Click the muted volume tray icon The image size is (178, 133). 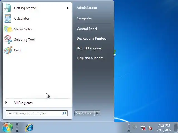tap(150, 128)
